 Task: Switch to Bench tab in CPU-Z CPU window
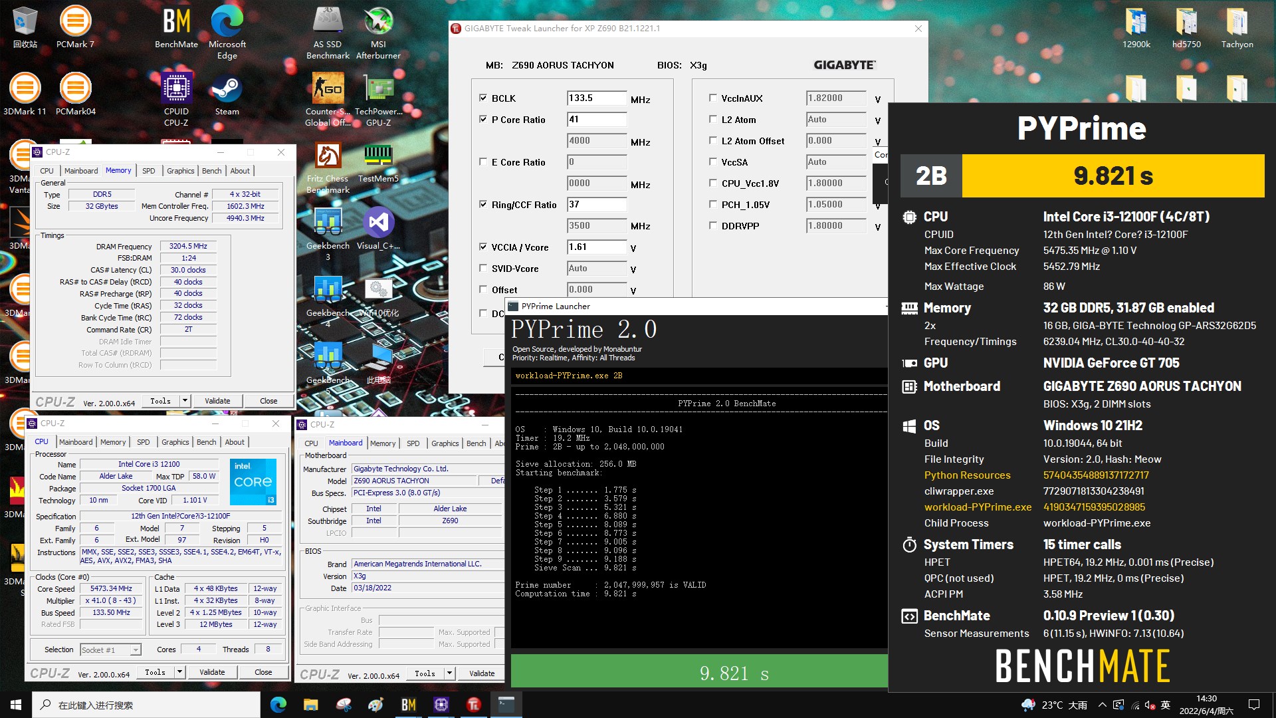(x=207, y=442)
